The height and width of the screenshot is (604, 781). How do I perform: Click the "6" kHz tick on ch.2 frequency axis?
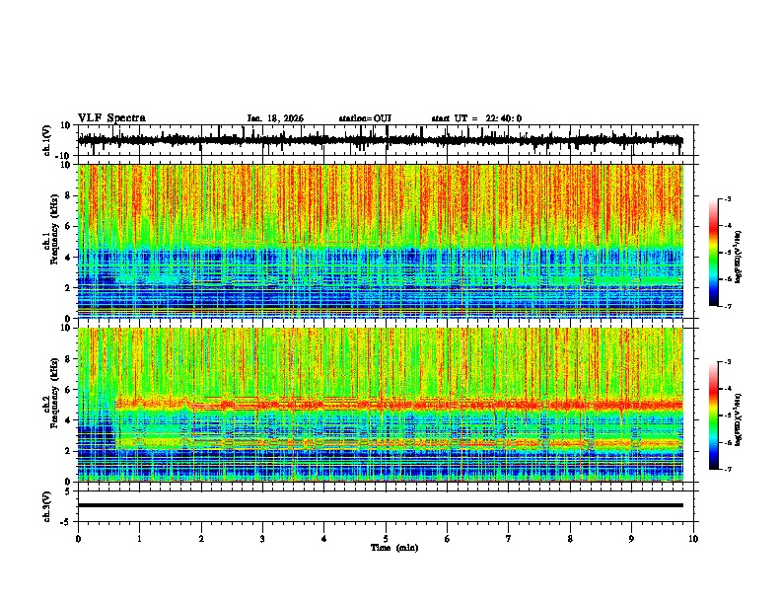click(69, 390)
